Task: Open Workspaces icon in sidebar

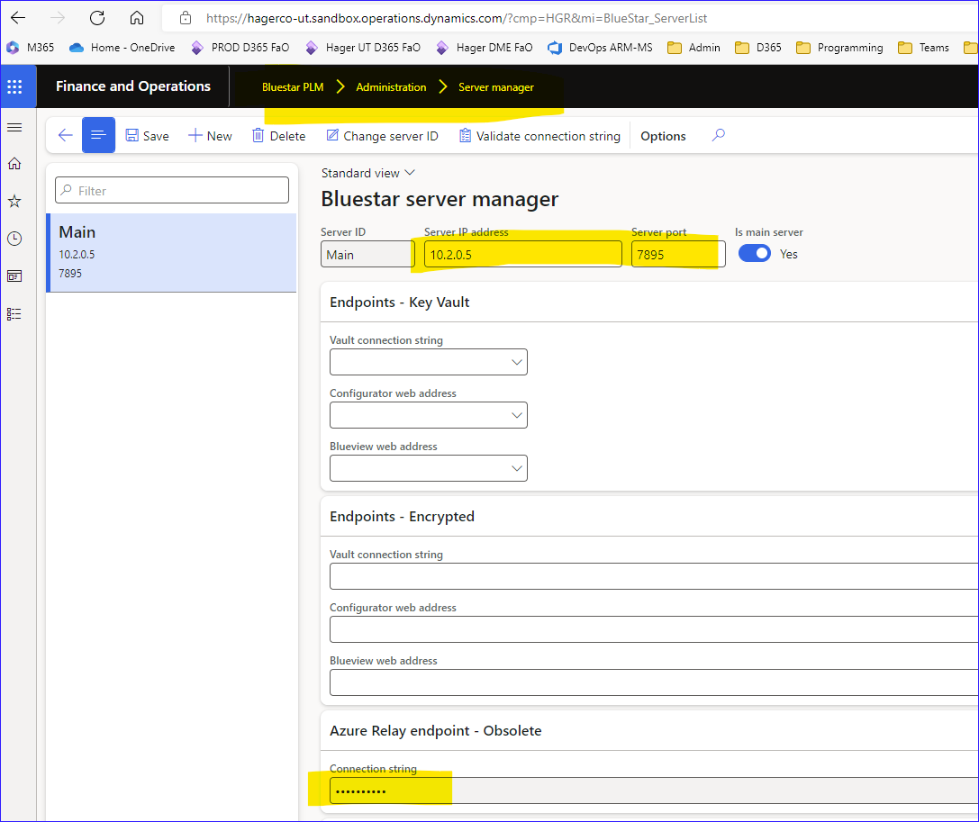Action: point(14,276)
